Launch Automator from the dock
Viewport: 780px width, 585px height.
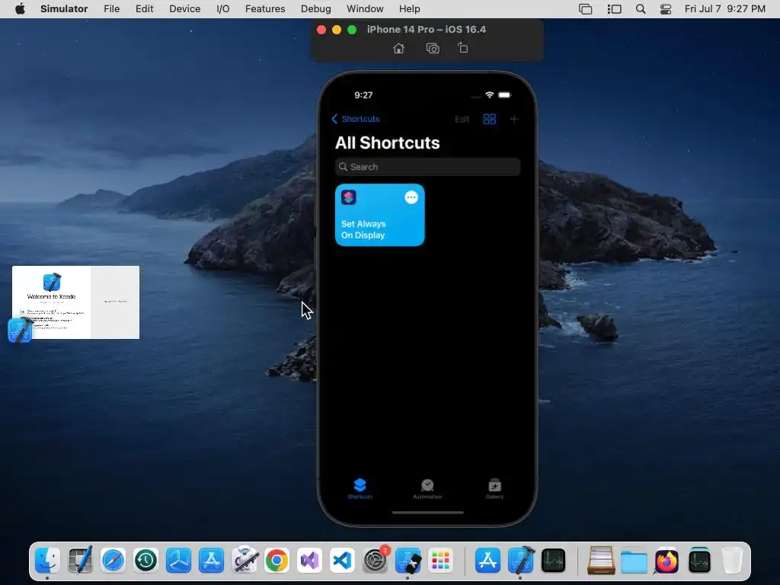pos(245,561)
